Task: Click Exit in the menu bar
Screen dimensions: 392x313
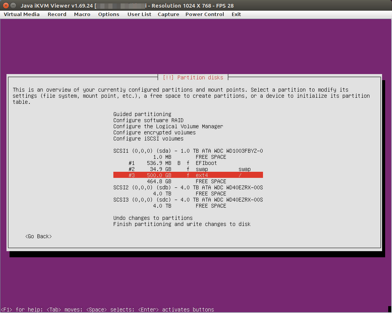Action: click(236, 14)
